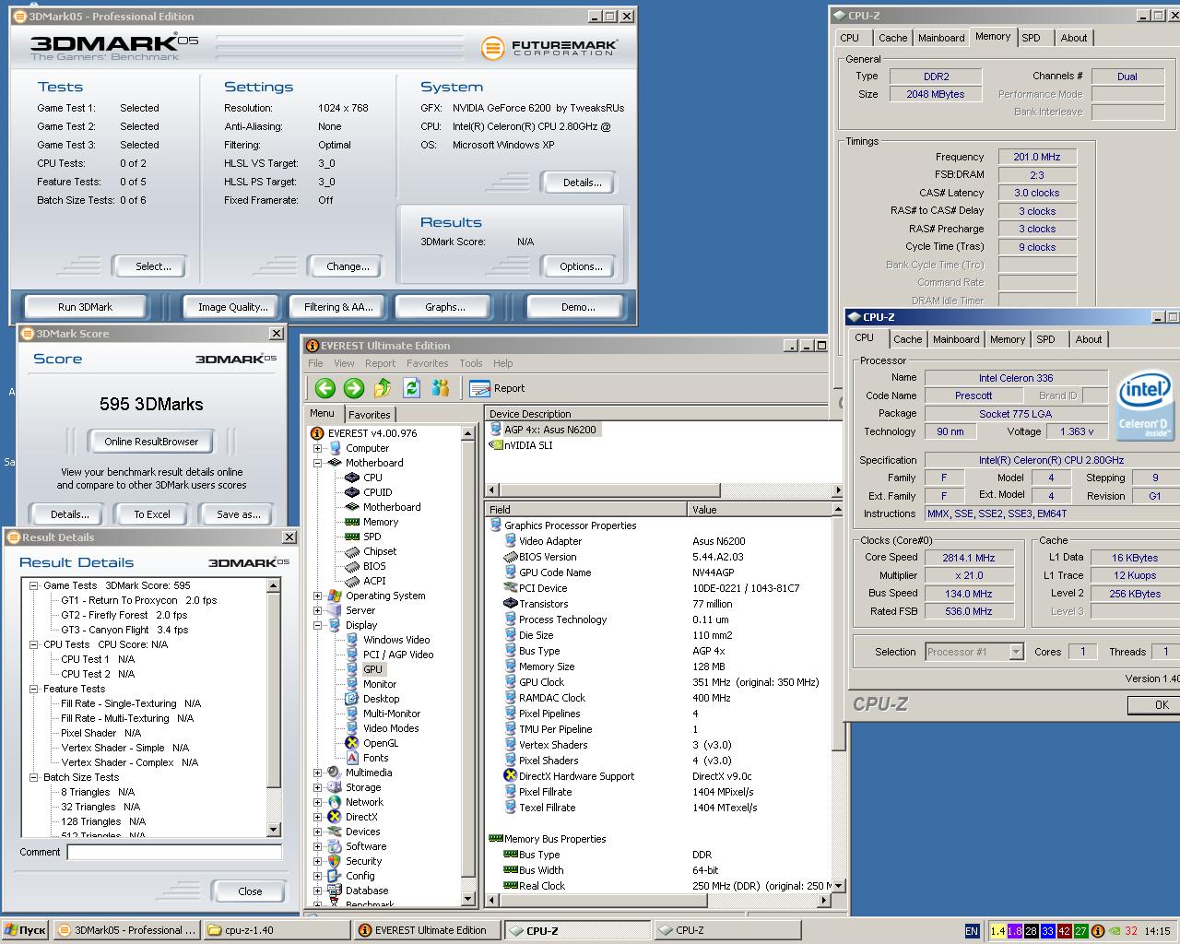
Task: Click the Futuremark Corporation logo
Action: (549, 47)
